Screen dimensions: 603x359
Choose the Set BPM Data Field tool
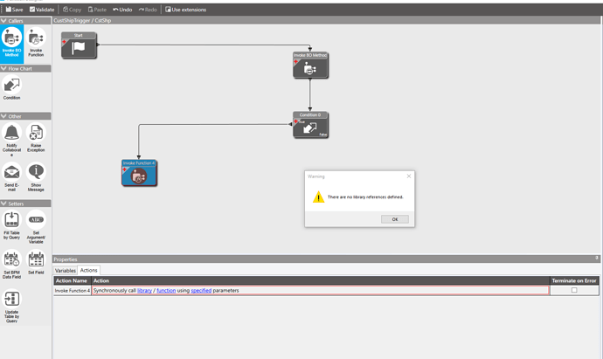click(11, 265)
